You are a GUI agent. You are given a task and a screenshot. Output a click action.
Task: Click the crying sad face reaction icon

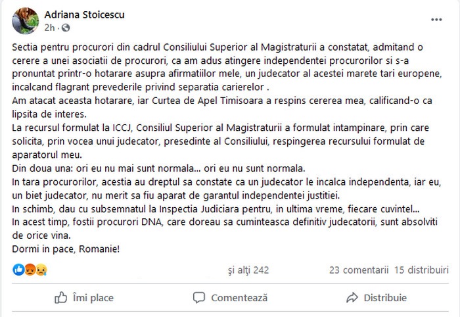41,270
